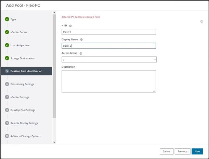Show info tooltip next to ID label
The height and width of the screenshot is (159, 209).
(x=70, y=26)
